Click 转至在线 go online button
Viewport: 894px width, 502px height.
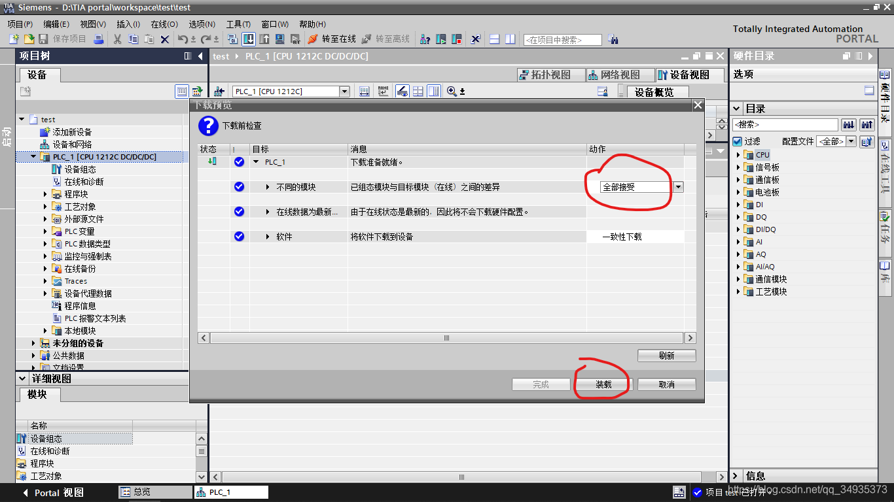click(332, 39)
